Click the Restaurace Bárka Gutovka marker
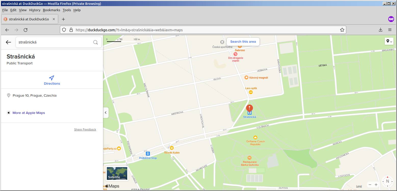 coord(250,158)
